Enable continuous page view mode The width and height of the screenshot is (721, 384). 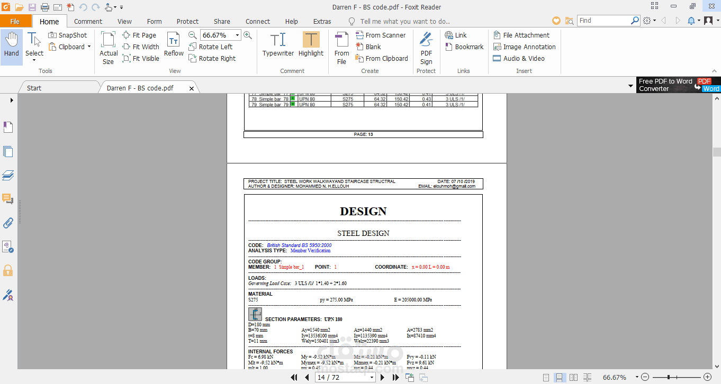(560, 378)
